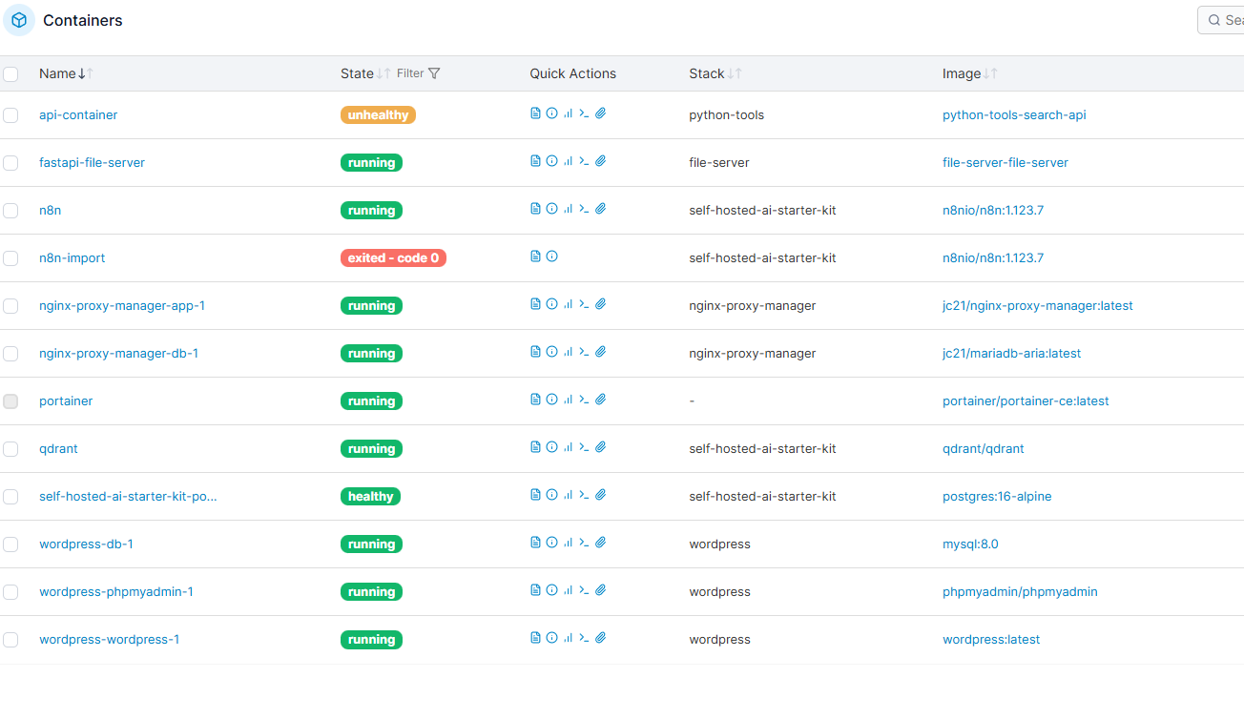1244x719 pixels.
Task: Check the wordpress-db-1 row checkbox
Action: [x=10, y=544]
